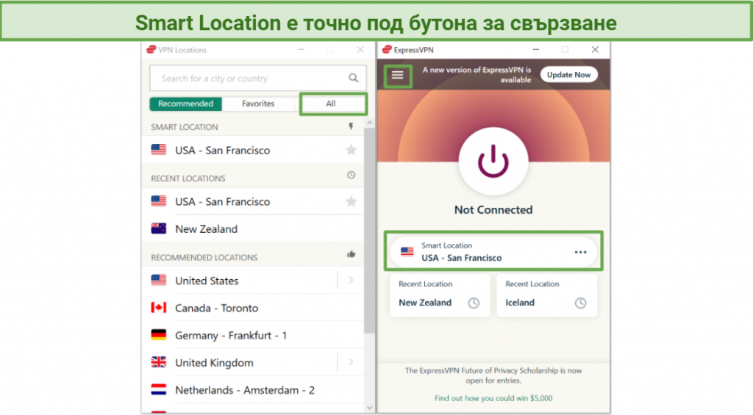Open the Smart Location three-dots options
Viewport: 753px width, 415px height.
coord(580,252)
